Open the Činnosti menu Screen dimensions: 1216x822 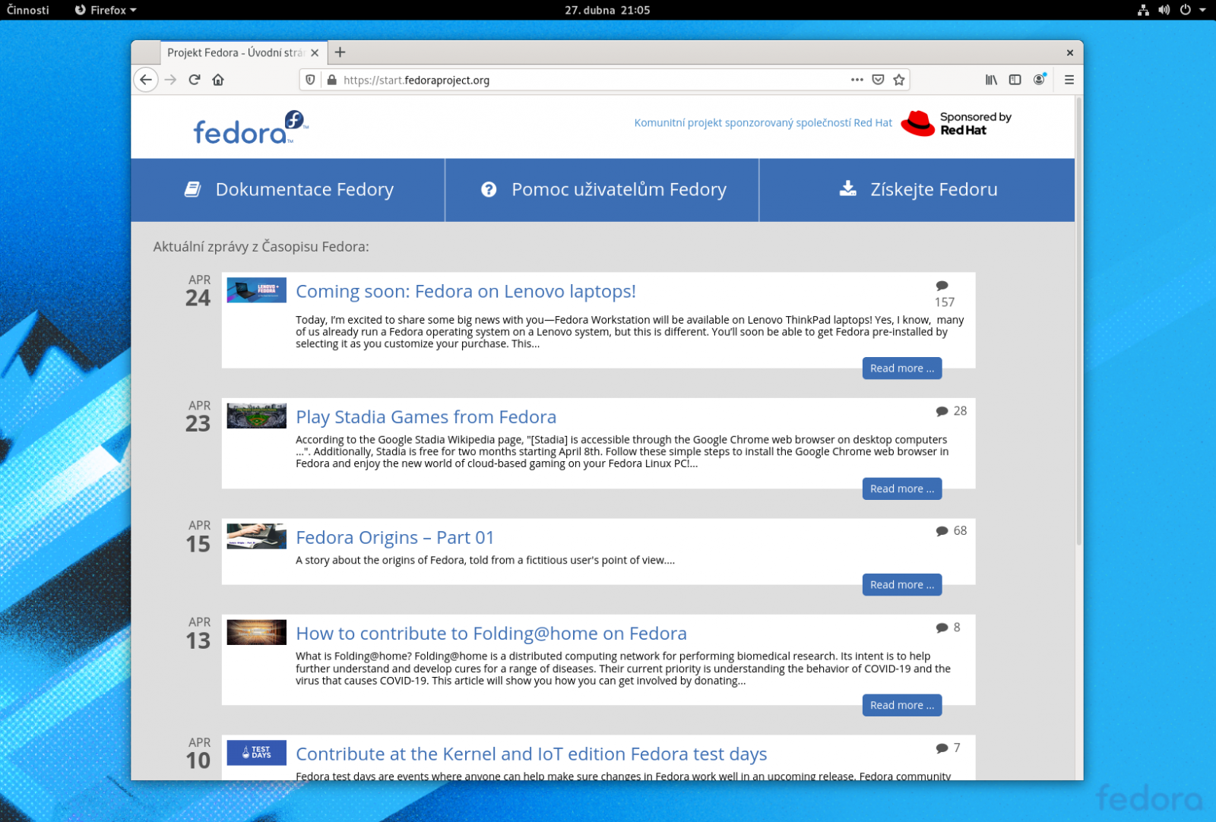pos(27,10)
